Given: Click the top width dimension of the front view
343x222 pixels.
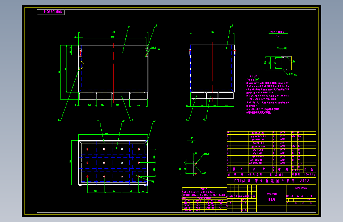Looking at the screenshot, I should pyautogui.click(x=113, y=33).
